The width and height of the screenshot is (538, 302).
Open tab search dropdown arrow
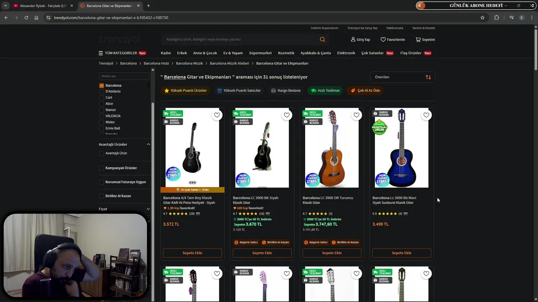pos(5,5)
